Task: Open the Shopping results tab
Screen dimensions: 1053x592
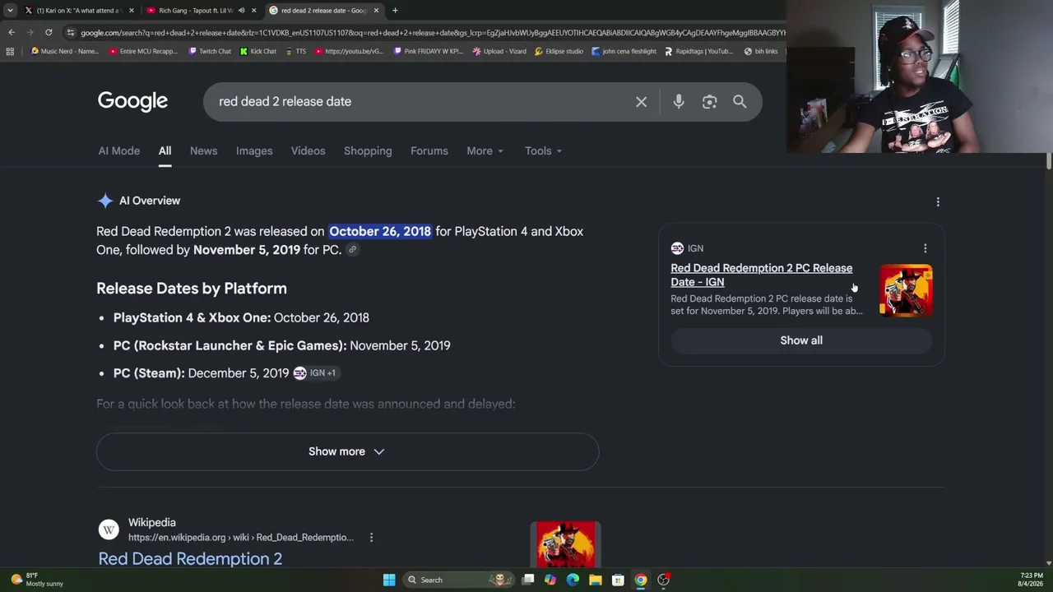Action: coord(368,151)
